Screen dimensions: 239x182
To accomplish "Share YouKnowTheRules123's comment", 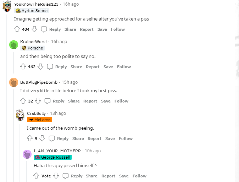I will pyautogui.click(x=70, y=29).
